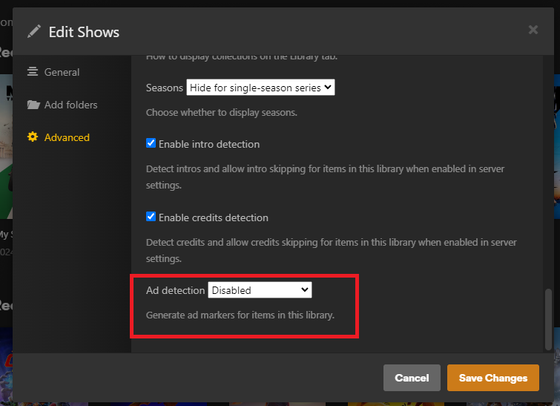This screenshot has width=560, height=406.
Task: Click the Enable intro detection label text
Action: click(x=209, y=144)
